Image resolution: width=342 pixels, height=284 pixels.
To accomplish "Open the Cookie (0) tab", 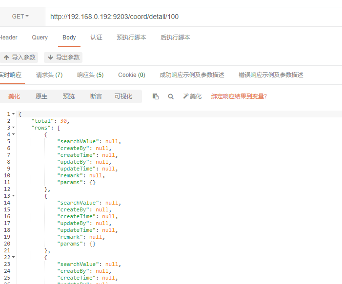I will tap(132, 75).
